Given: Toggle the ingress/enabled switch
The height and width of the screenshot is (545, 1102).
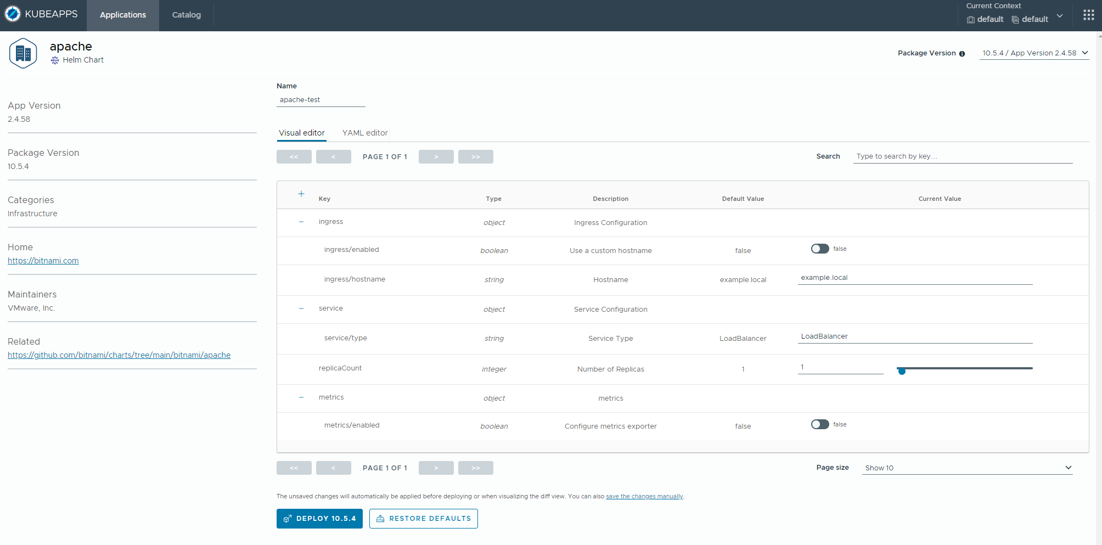Looking at the screenshot, I should pyautogui.click(x=820, y=249).
